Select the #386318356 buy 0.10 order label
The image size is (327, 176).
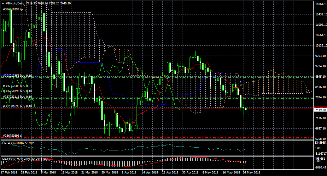pos(17,76)
